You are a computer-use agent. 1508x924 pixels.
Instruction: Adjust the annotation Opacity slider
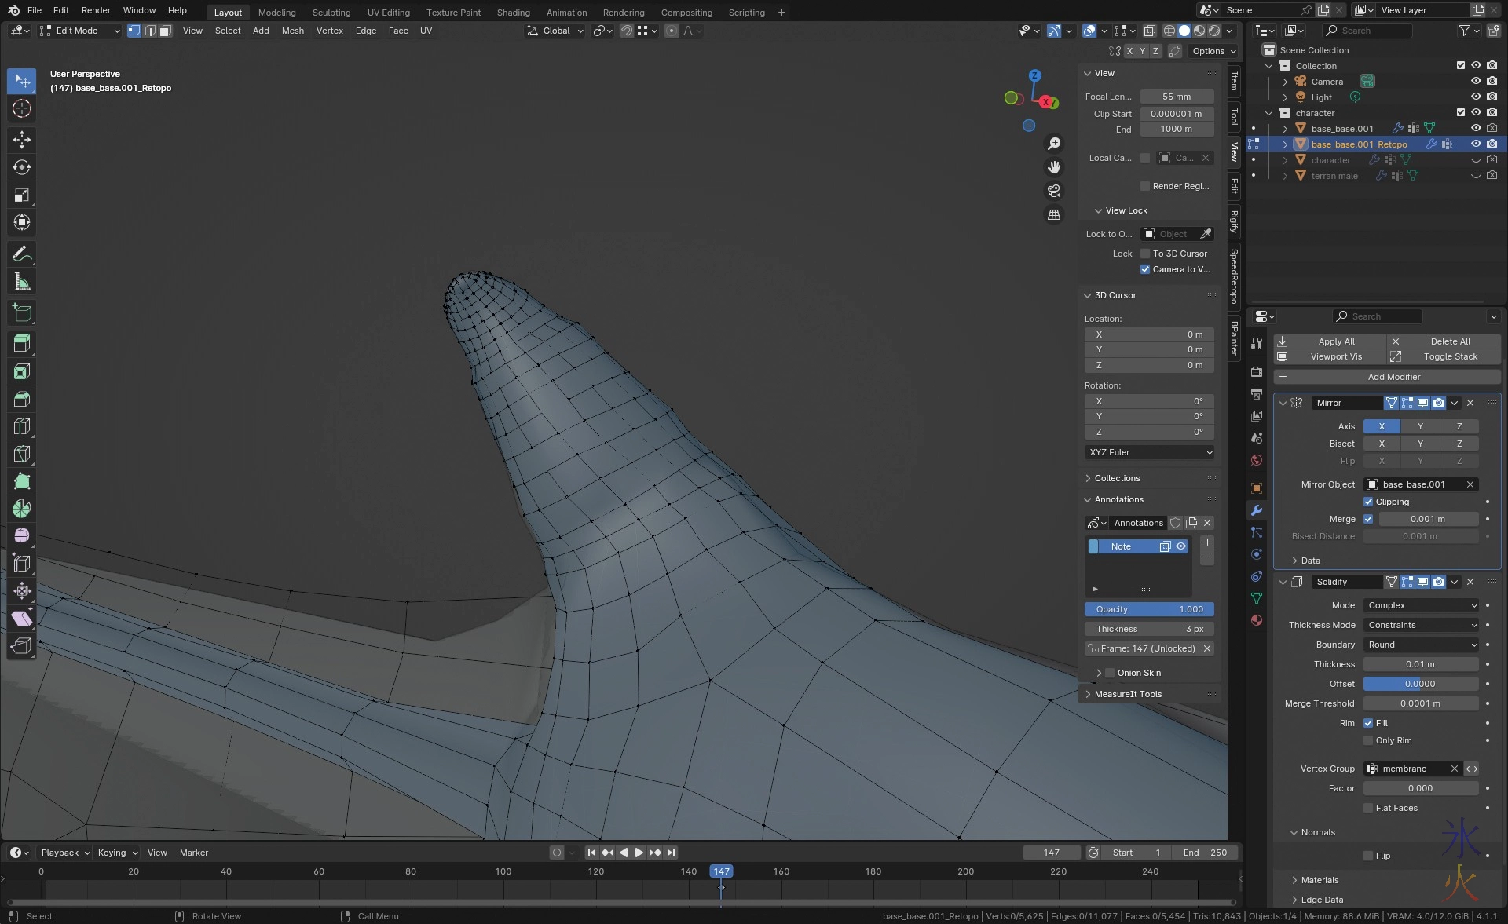tap(1149, 609)
